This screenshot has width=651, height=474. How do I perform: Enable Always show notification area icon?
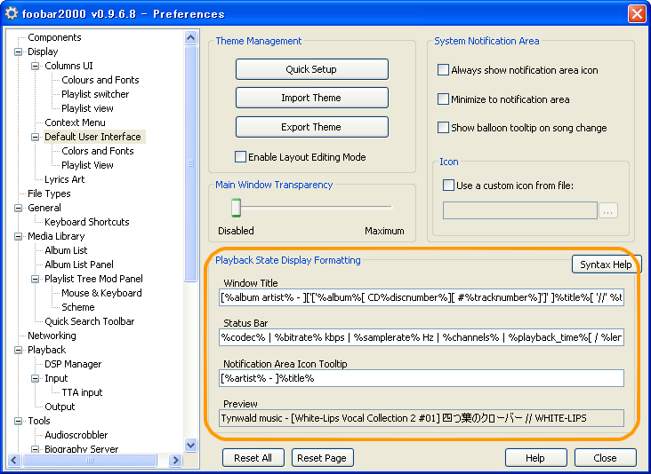click(x=443, y=69)
